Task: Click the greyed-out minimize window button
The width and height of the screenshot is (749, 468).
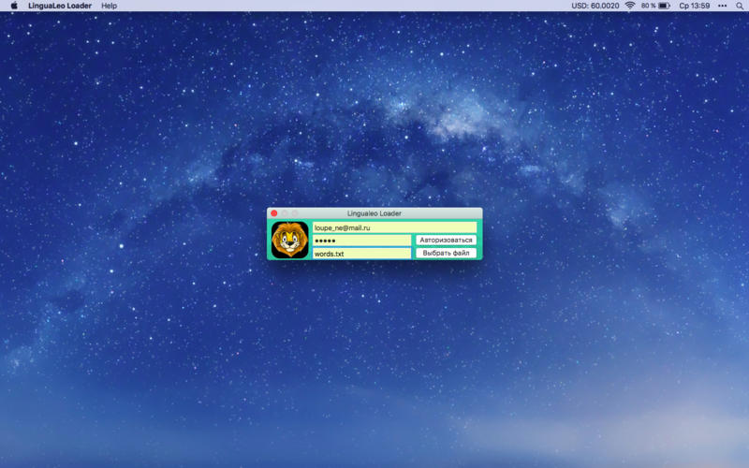Action: point(285,213)
